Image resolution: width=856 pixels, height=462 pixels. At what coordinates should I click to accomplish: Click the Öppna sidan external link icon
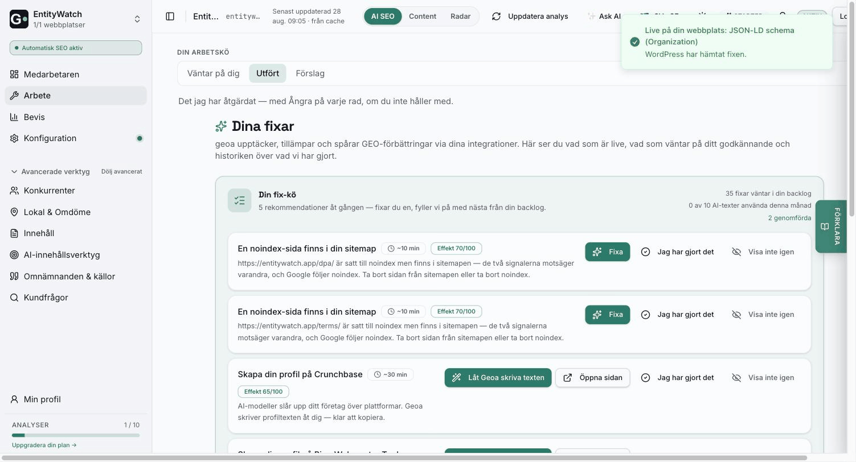click(x=568, y=378)
